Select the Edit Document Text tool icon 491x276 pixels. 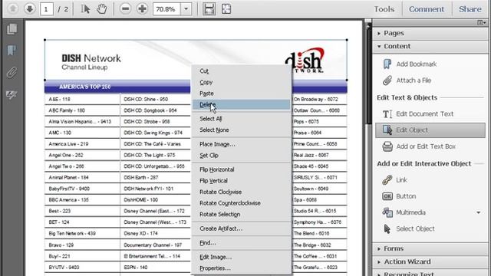(x=387, y=114)
